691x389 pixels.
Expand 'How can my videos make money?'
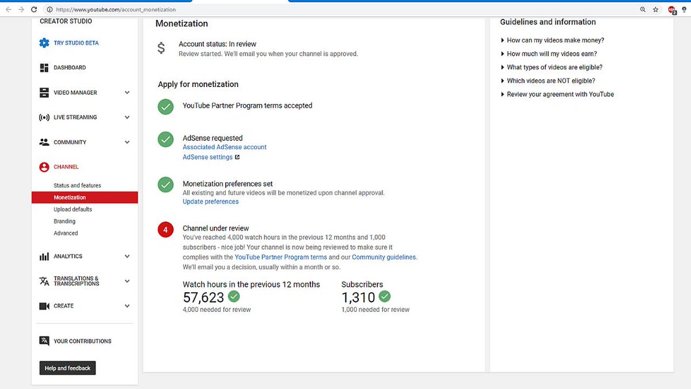pos(553,40)
